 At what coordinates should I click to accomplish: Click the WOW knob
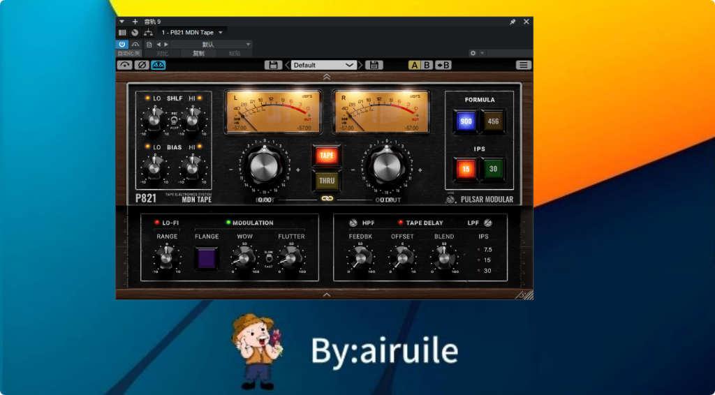point(244,258)
